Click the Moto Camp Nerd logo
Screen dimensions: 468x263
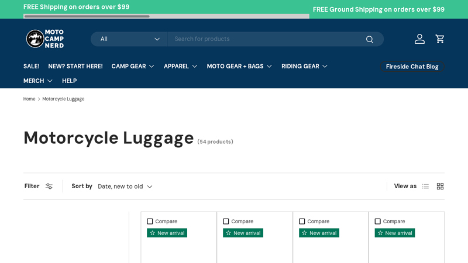pos(45,39)
